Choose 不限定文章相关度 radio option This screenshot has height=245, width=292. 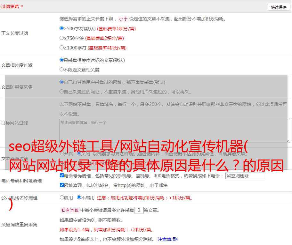(x=62, y=70)
